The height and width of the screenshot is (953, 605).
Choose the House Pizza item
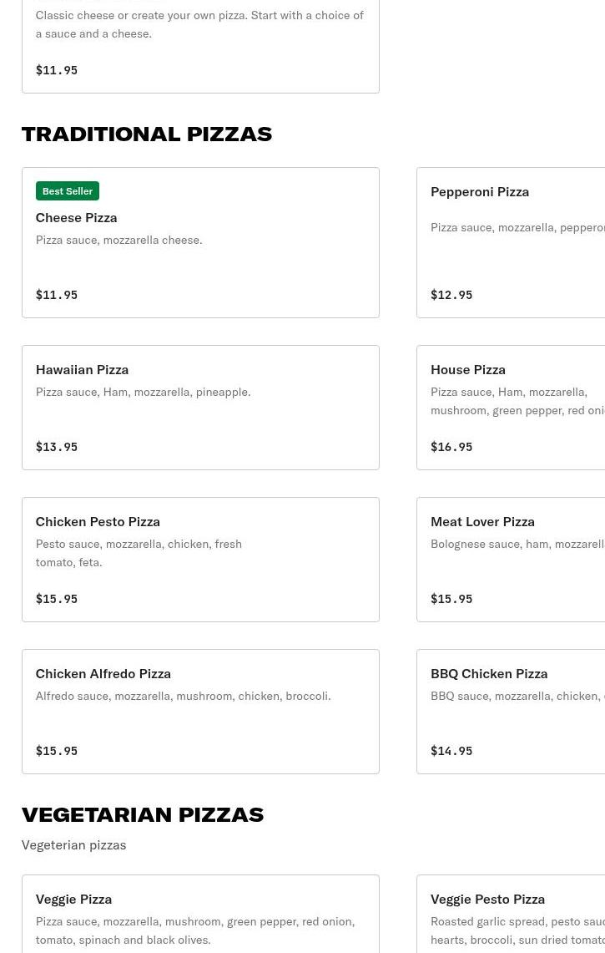coord(511,407)
